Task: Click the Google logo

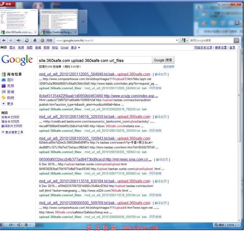Action: tap(17, 60)
